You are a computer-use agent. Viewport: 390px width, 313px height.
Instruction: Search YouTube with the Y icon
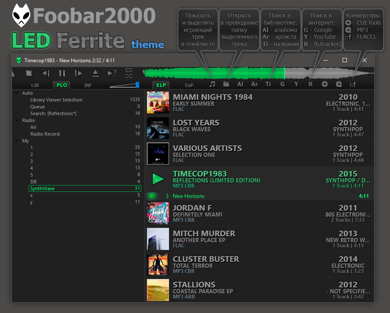[296, 84]
